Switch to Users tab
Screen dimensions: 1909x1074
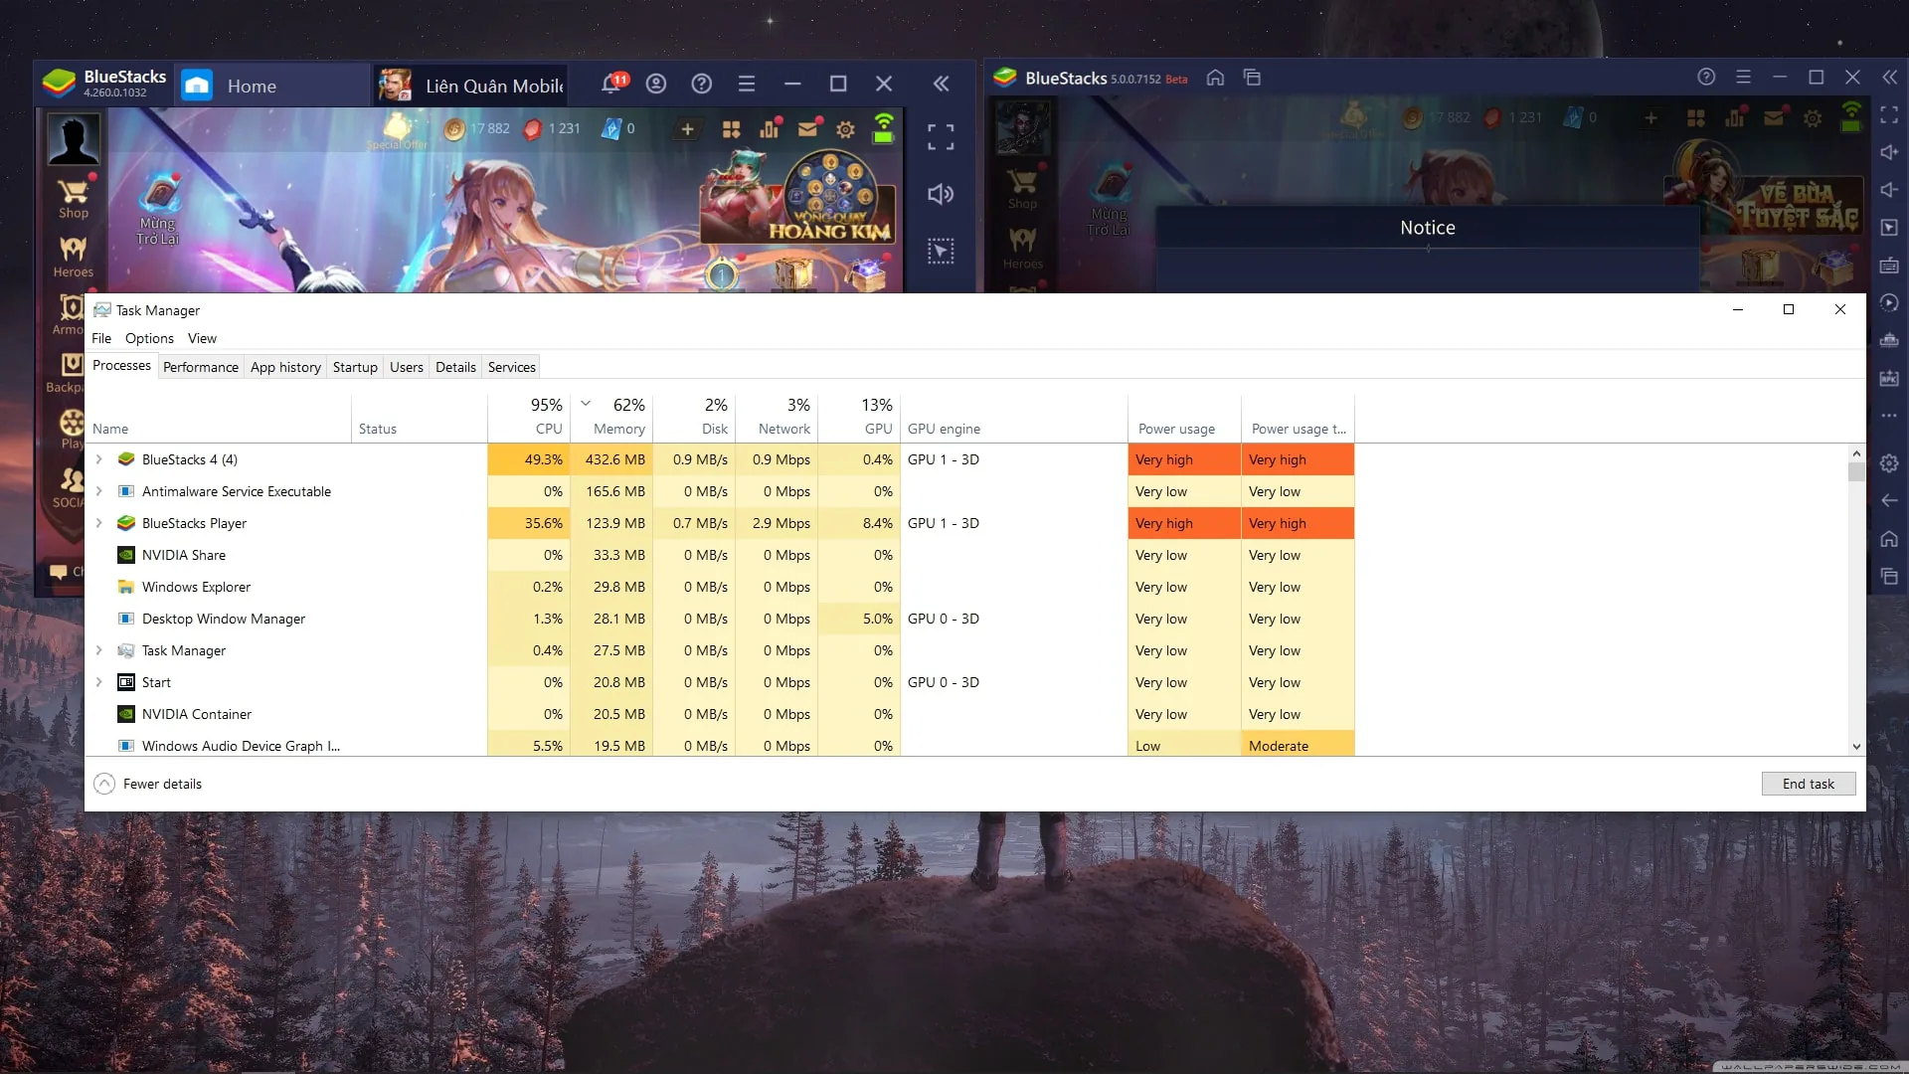click(x=407, y=367)
